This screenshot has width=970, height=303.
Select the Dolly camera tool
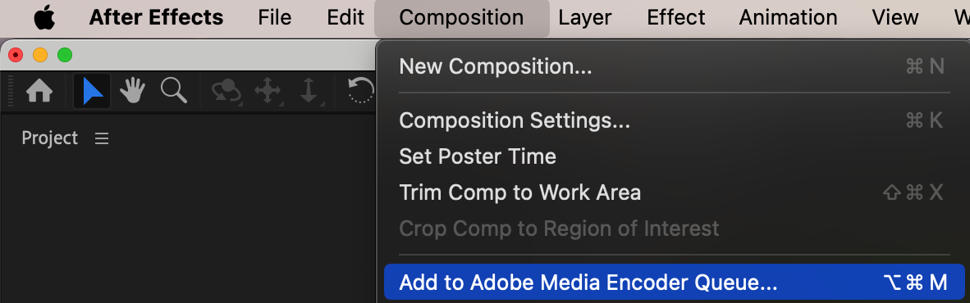tap(308, 92)
